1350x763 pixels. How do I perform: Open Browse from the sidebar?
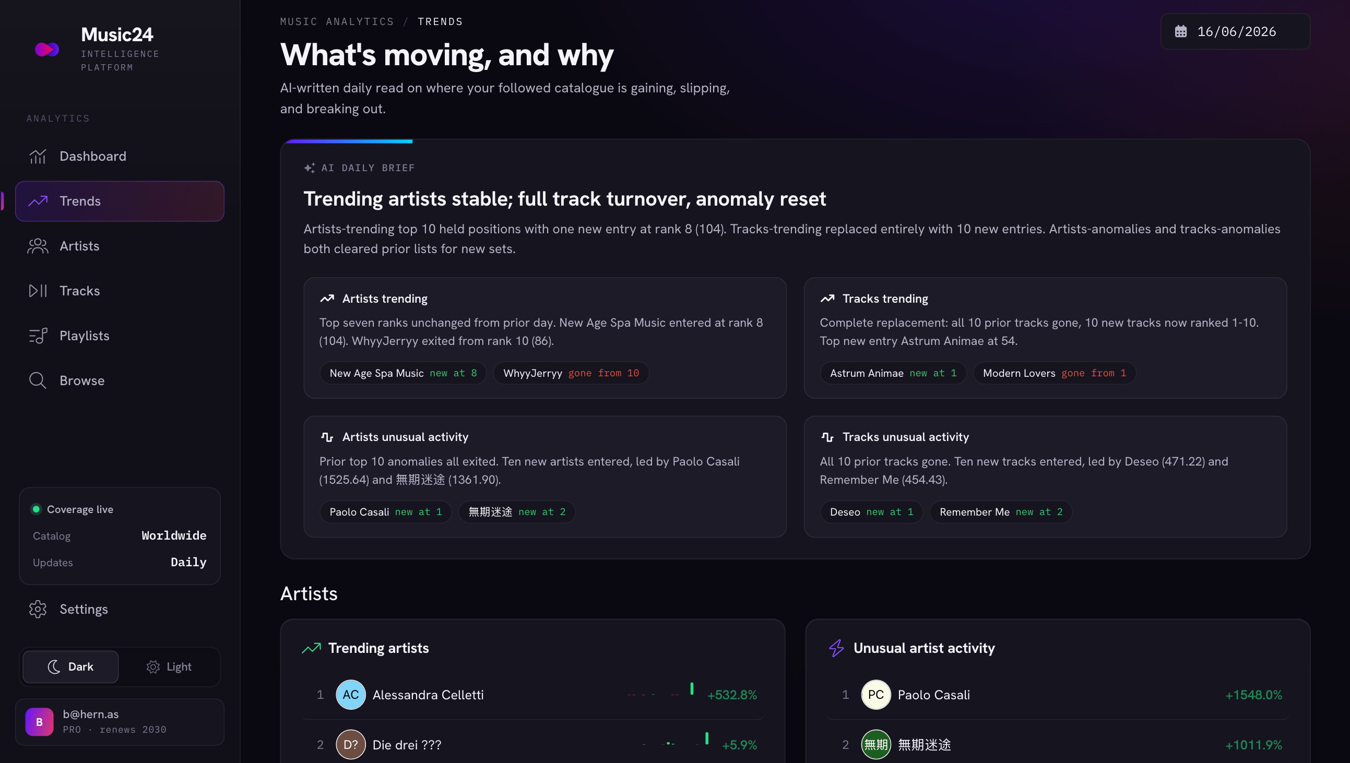click(x=120, y=380)
